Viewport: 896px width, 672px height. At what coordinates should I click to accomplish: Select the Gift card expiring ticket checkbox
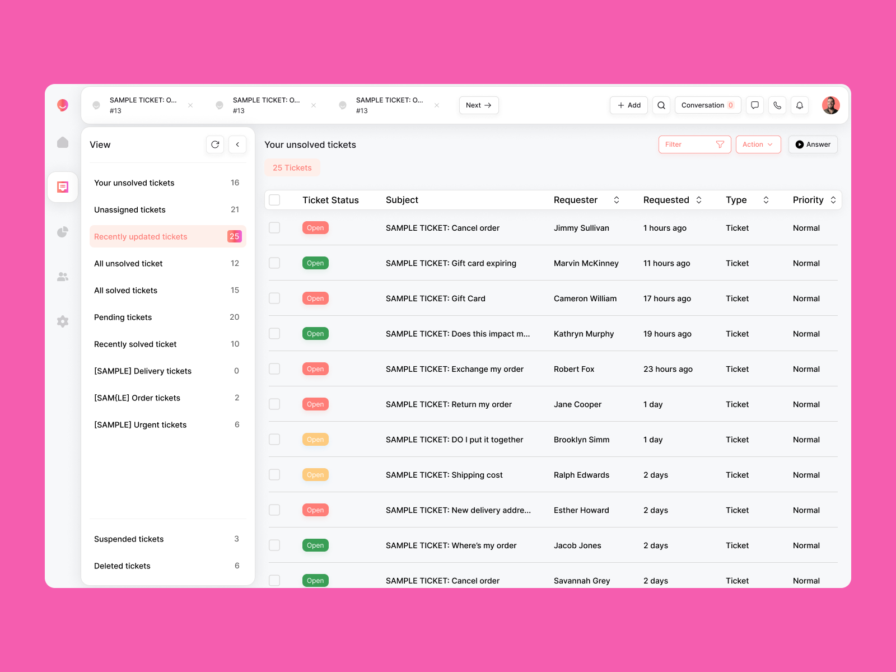tap(274, 263)
